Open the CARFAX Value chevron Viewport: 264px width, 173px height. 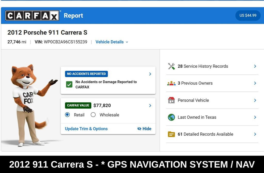[x=150, y=105]
